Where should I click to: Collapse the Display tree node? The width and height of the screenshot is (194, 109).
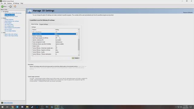pyautogui.click(x=2, y=18)
